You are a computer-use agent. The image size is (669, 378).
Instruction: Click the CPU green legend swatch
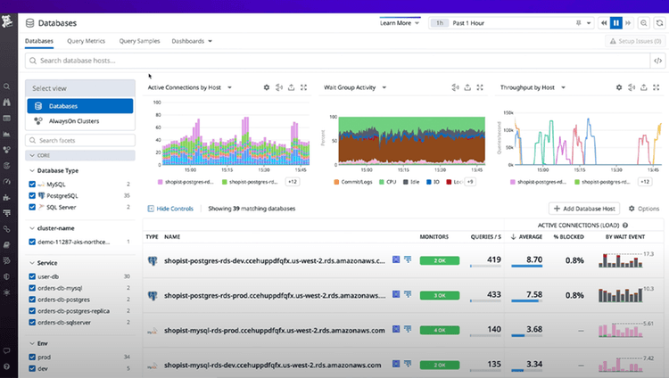[382, 182]
